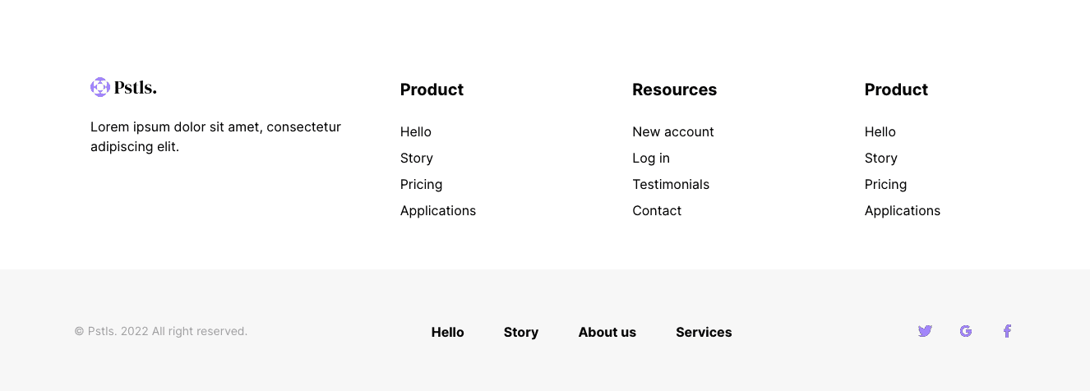Open Applications in first Product column
This screenshot has height=391, width=1090.
[438, 211]
